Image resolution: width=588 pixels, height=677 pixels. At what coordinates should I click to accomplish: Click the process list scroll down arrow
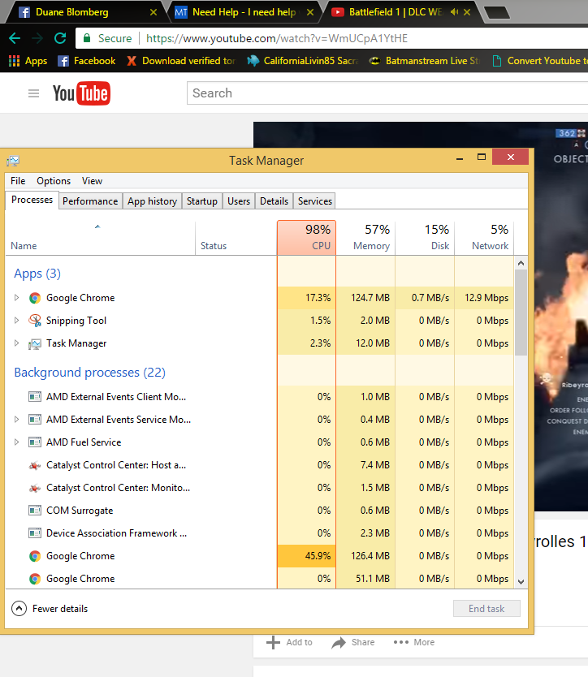[x=521, y=581]
